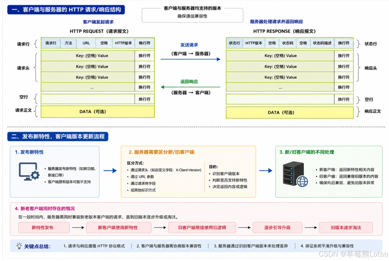Click the HTTP RESPONSE（响应报文）title
389x261 pixels.
click(284, 31)
